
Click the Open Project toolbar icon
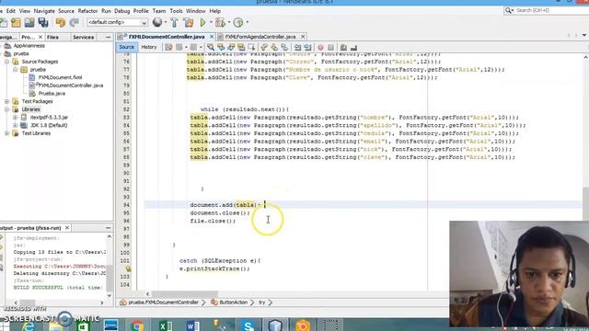tap(29, 22)
